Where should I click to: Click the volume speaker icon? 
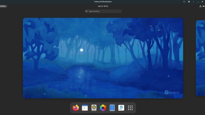[203, 6]
